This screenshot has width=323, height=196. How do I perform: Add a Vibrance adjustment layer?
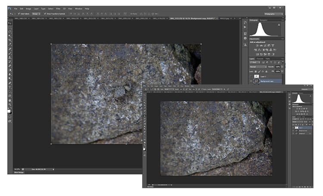click(273, 46)
